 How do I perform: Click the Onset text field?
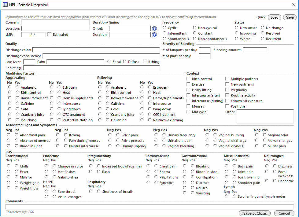coord(130,28)
